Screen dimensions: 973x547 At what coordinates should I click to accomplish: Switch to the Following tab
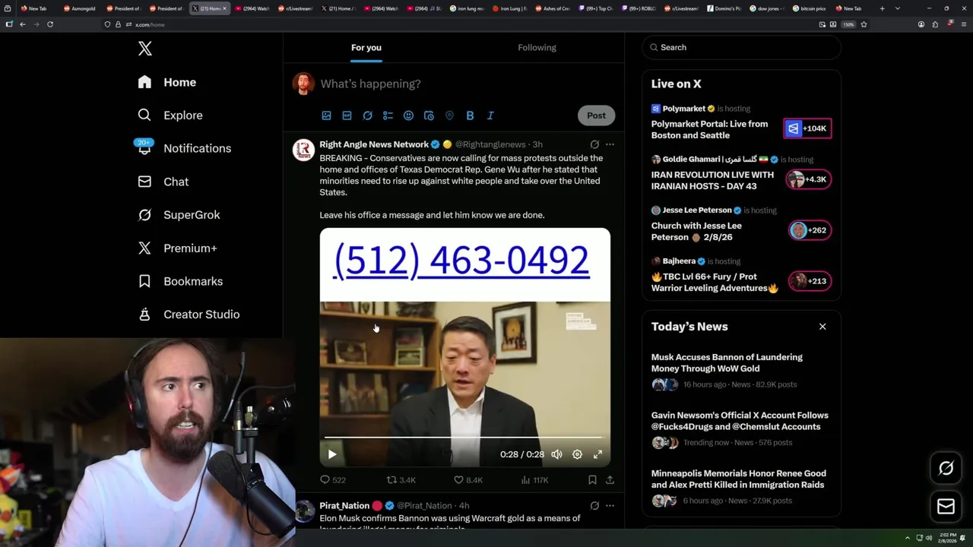pyautogui.click(x=537, y=47)
